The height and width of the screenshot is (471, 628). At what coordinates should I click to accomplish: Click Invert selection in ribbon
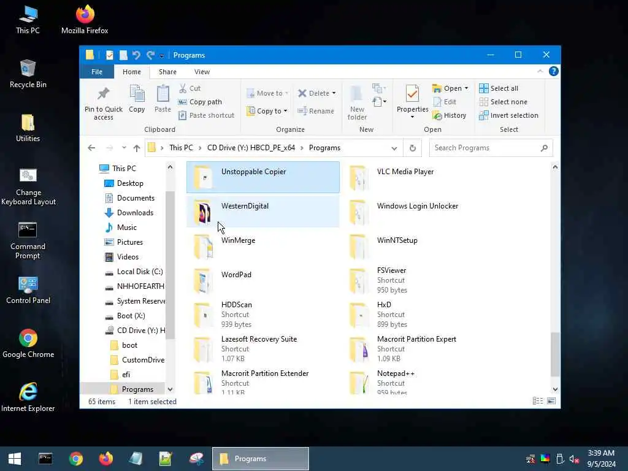[x=508, y=115]
